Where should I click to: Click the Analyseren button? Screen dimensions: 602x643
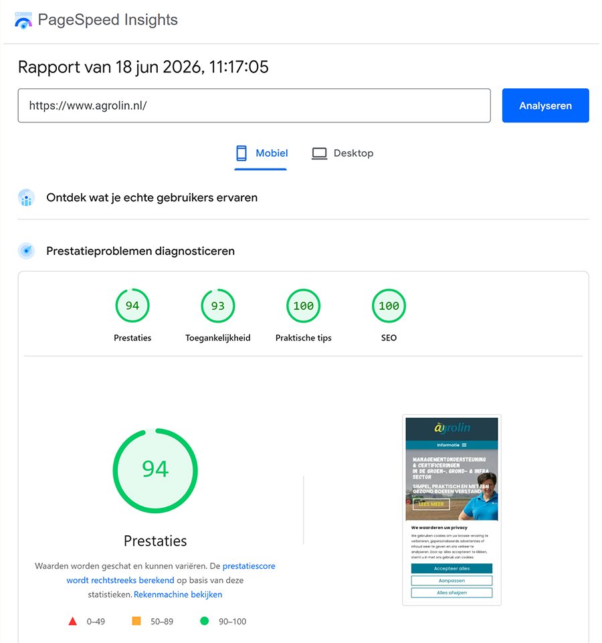pos(545,106)
